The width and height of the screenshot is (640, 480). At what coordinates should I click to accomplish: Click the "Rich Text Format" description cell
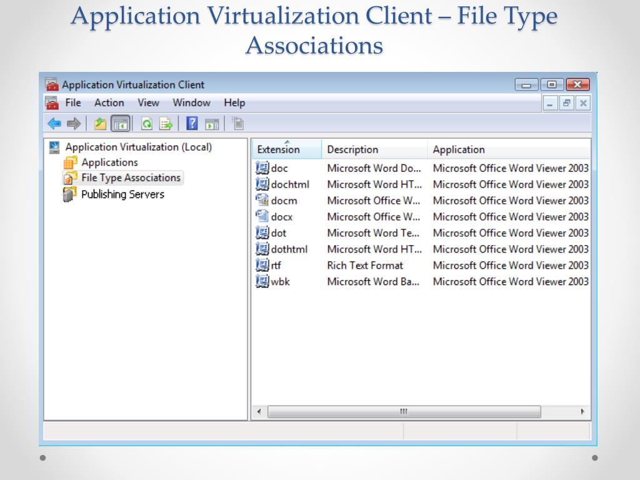[x=365, y=265]
